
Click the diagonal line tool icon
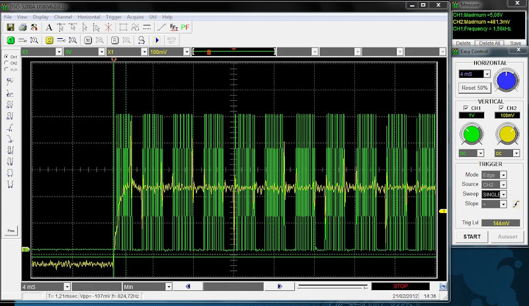pos(161,27)
